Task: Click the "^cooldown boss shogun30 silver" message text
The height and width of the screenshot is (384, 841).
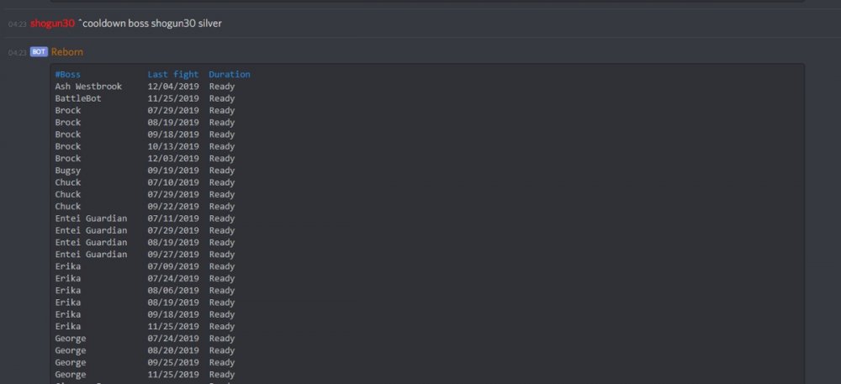Action: click(x=150, y=24)
